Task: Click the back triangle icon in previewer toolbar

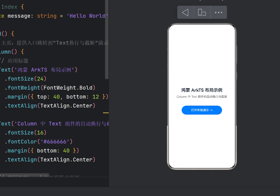Action: [185, 12]
